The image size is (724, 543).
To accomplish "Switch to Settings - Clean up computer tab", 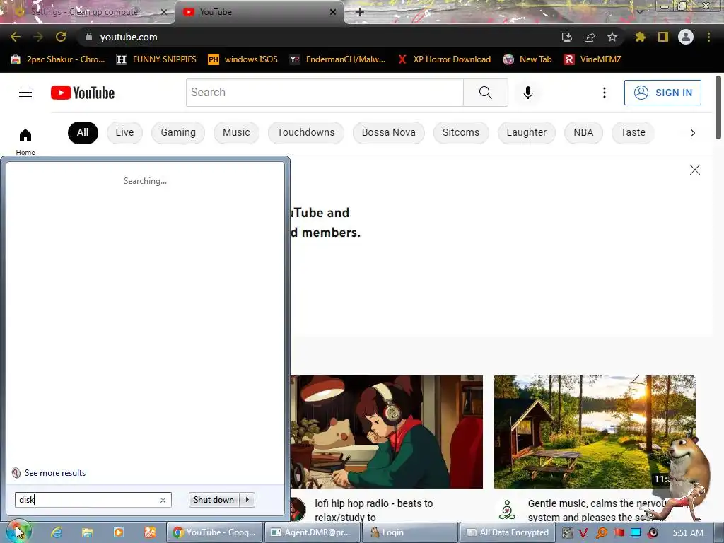I will 88,12.
